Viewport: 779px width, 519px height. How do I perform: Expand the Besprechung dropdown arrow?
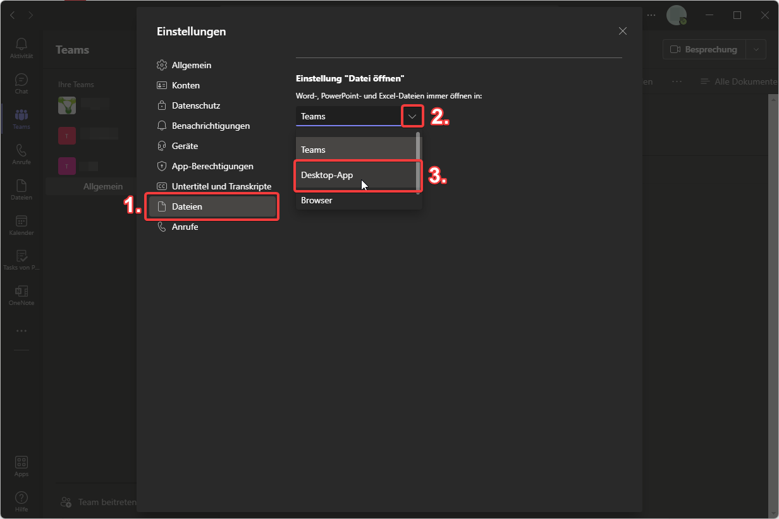(x=756, y=49)
